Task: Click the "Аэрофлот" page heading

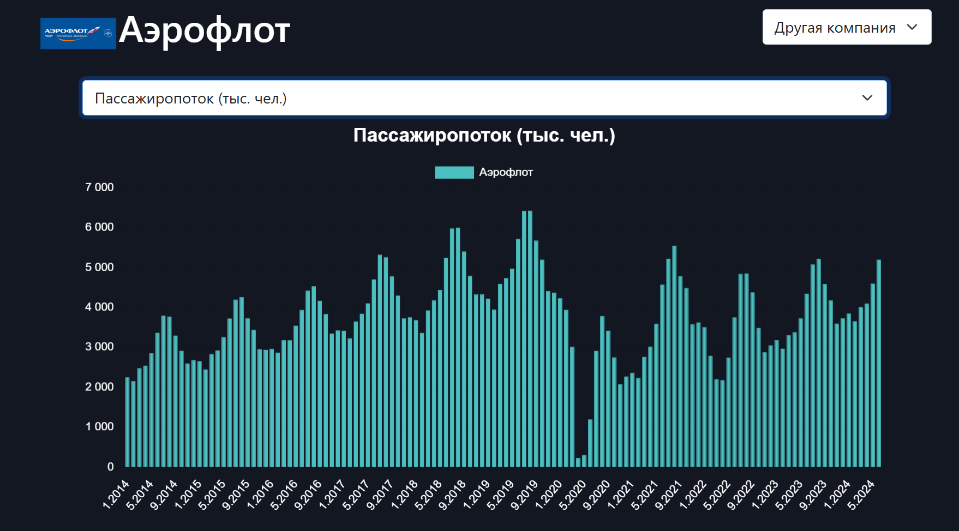Action: click(x=205, y=30)
